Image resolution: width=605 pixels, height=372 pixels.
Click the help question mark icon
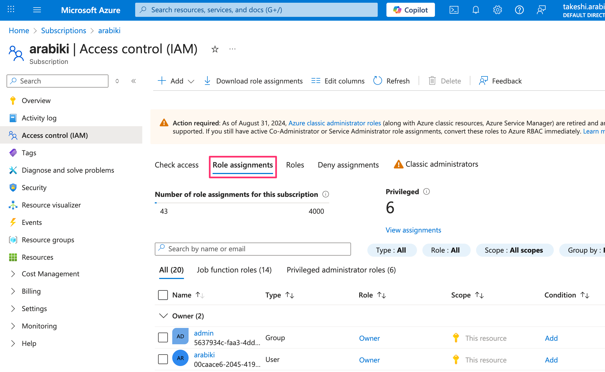point(519,10)
